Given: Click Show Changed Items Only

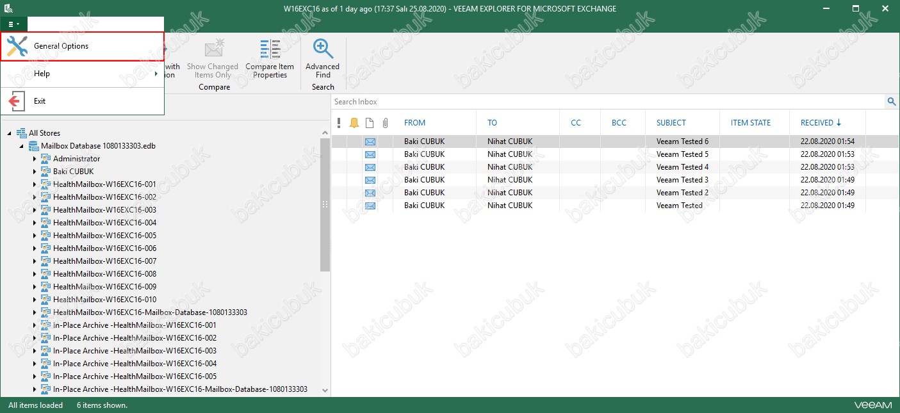Looking at the screenshot, I should [x=213, y=59].
